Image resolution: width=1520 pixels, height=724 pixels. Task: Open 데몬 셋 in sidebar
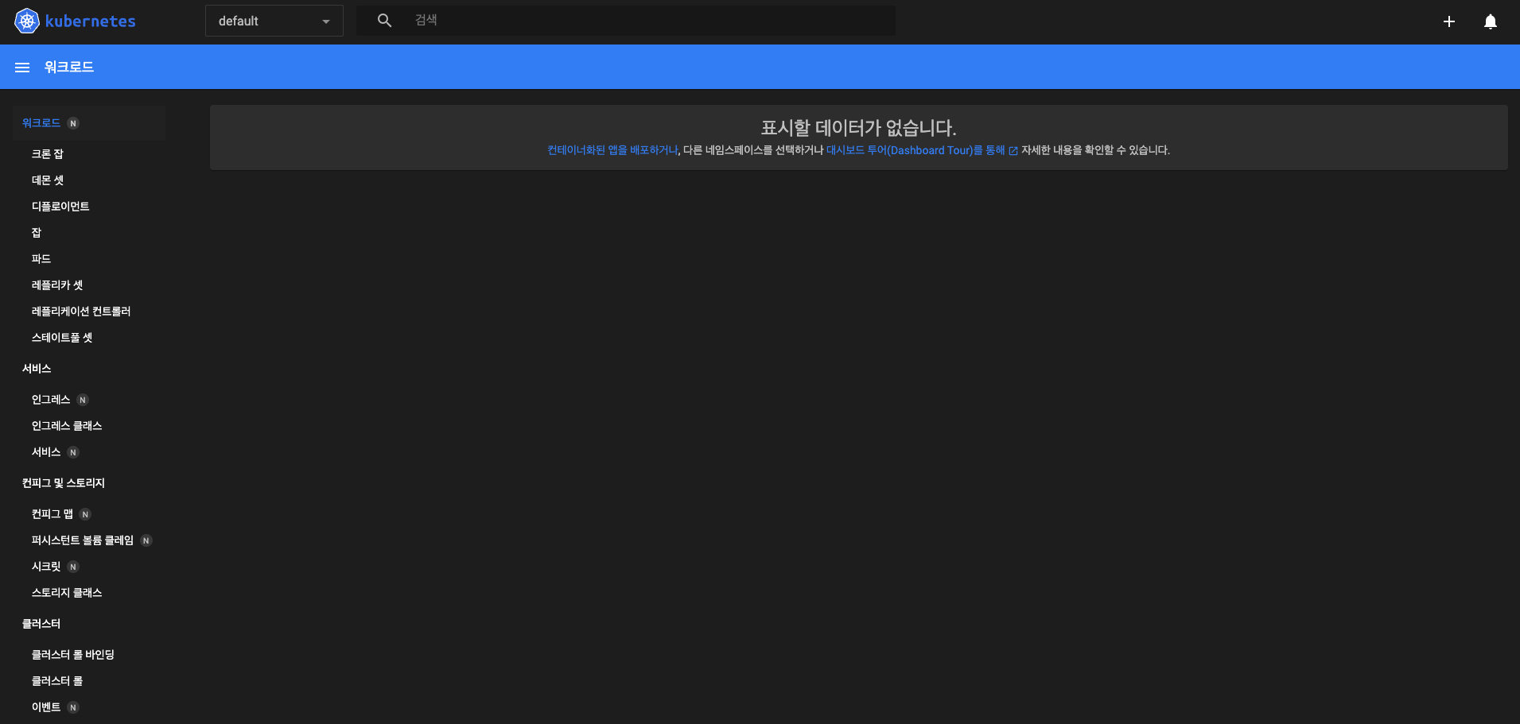point(47,180)
